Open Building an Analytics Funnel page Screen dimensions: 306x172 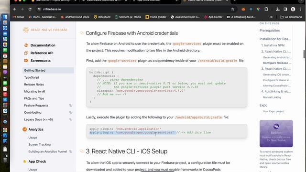[48, 151]
